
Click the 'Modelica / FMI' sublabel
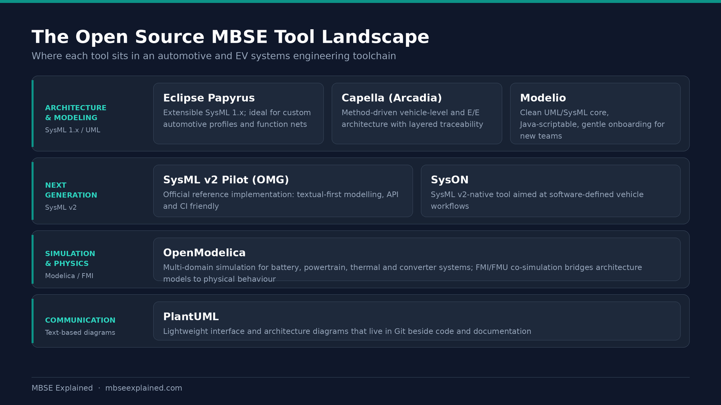coord(69,276)
